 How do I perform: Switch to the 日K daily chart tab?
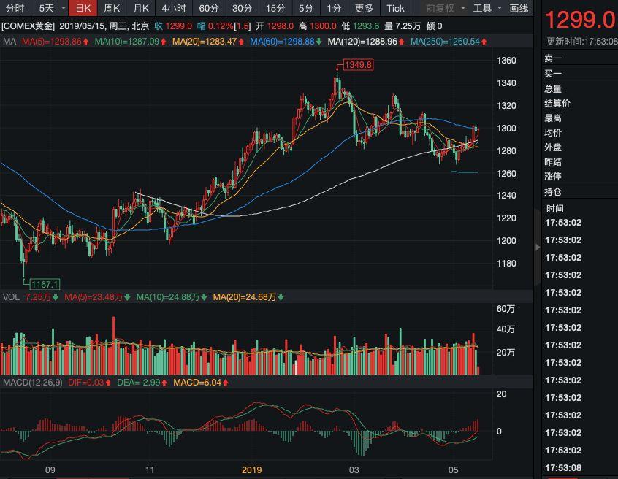(83, 8)
